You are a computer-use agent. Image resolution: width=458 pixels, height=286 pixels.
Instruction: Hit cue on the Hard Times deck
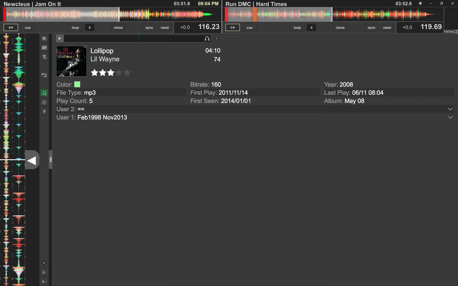coord(249,28)
